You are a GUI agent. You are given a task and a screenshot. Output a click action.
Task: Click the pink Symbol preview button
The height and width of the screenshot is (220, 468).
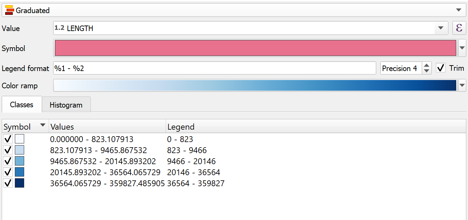[x=255, y=48]
